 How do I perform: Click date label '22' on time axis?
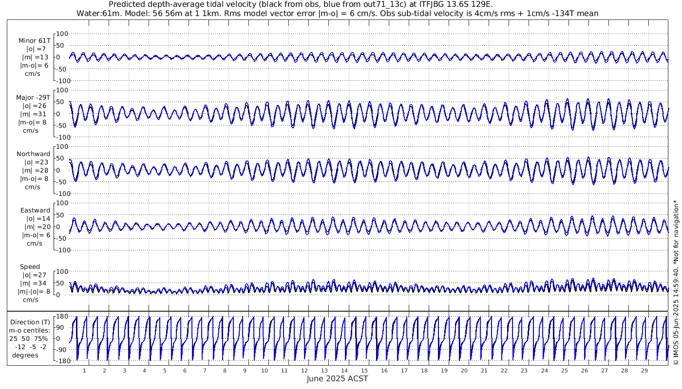click(x=504, y=371)
